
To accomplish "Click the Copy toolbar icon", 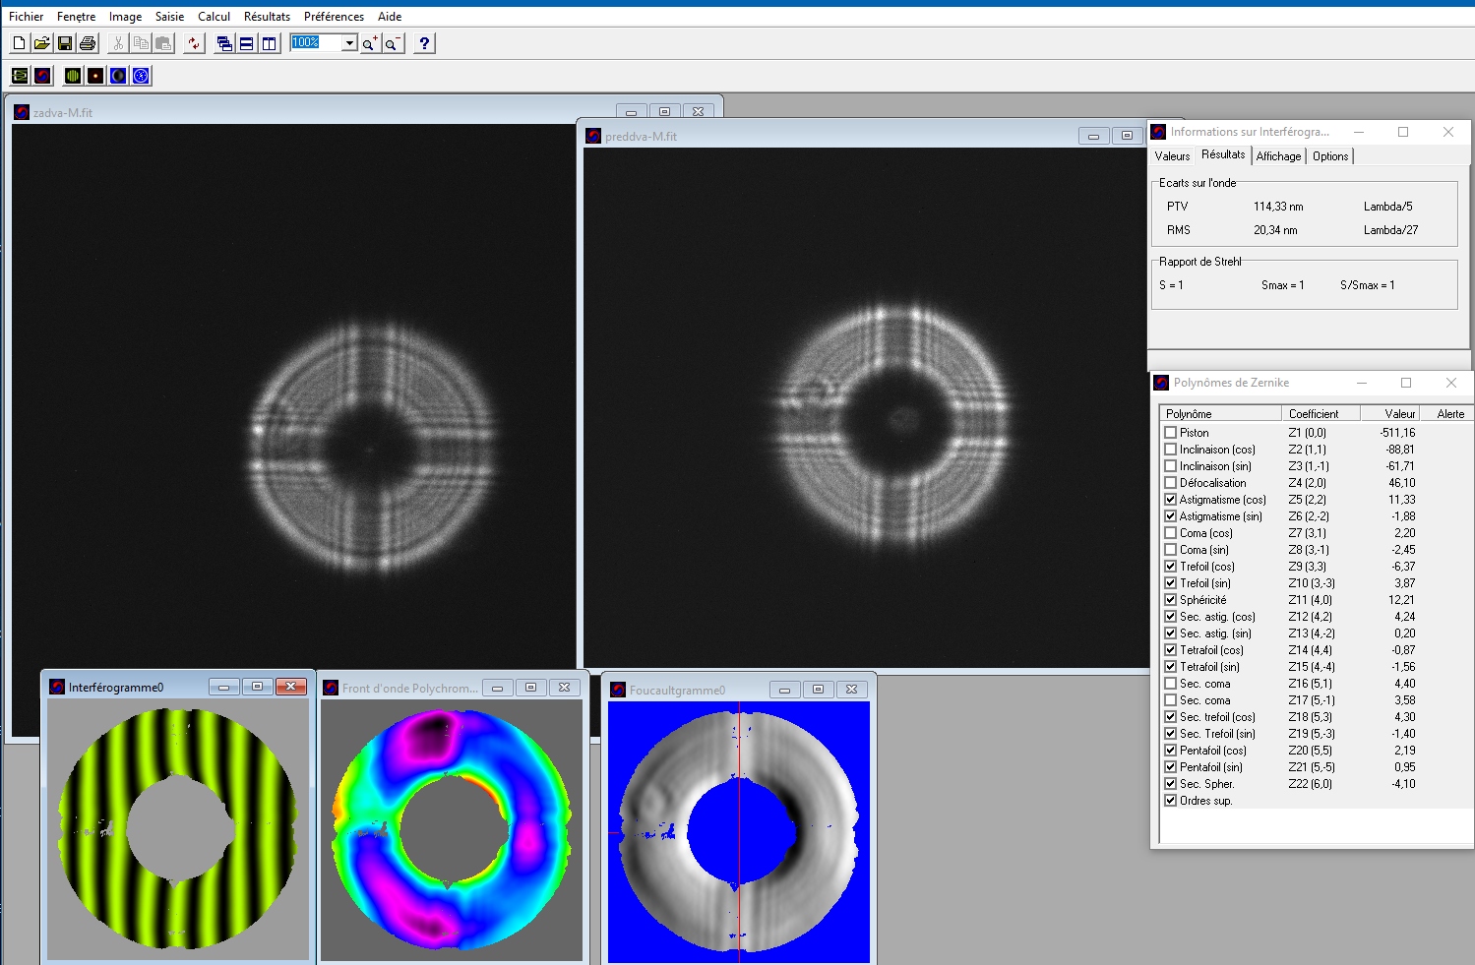I will [141, 43].
